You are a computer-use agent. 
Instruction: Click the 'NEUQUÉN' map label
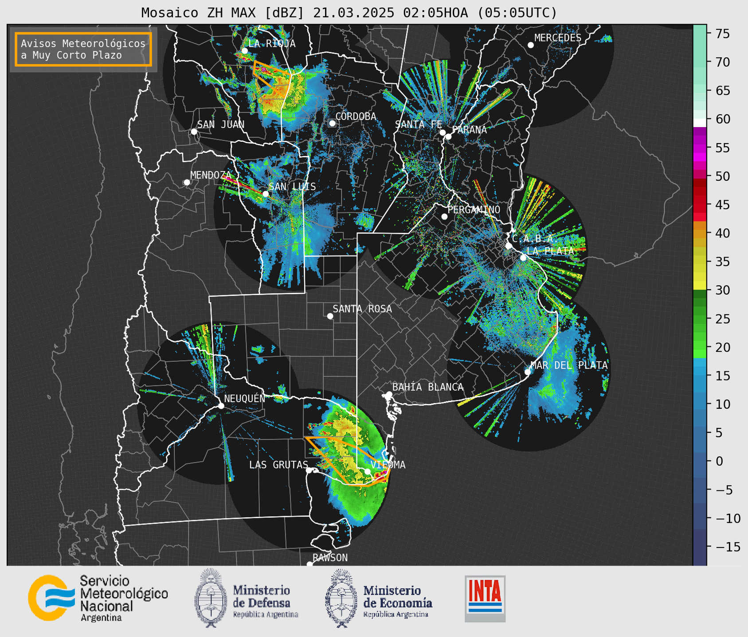pos(245,398)
